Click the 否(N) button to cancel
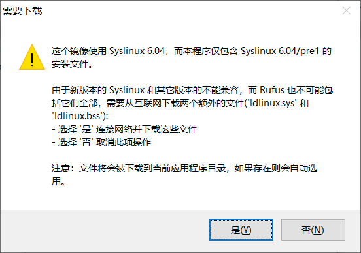 coord(313,230)
